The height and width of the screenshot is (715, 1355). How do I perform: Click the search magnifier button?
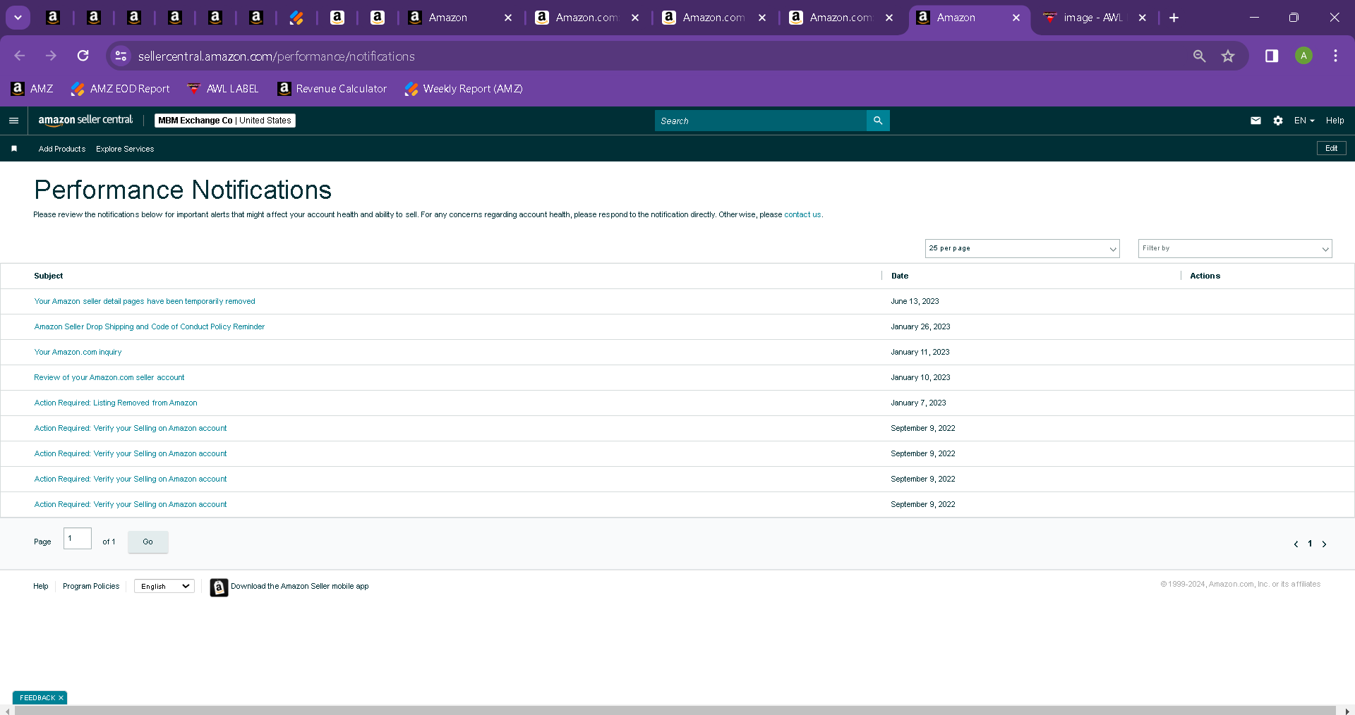click(x=878, y=121)
